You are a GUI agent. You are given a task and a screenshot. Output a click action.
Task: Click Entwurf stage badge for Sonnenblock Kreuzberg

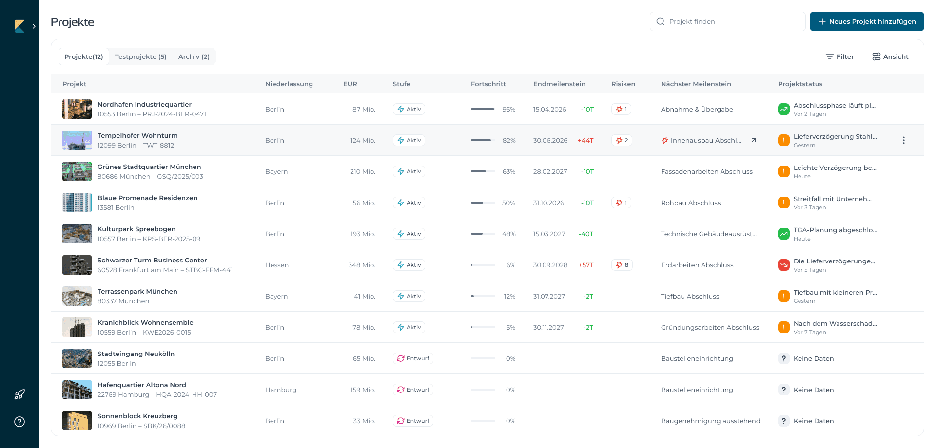[413, 421]
